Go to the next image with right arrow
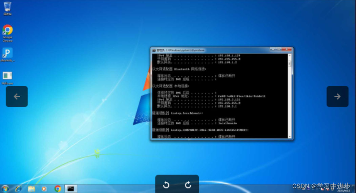The image size is (356, 193). (337, 97)
